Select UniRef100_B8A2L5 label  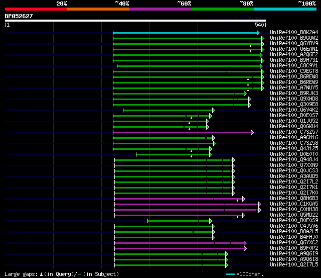click(x=294, y=232)
